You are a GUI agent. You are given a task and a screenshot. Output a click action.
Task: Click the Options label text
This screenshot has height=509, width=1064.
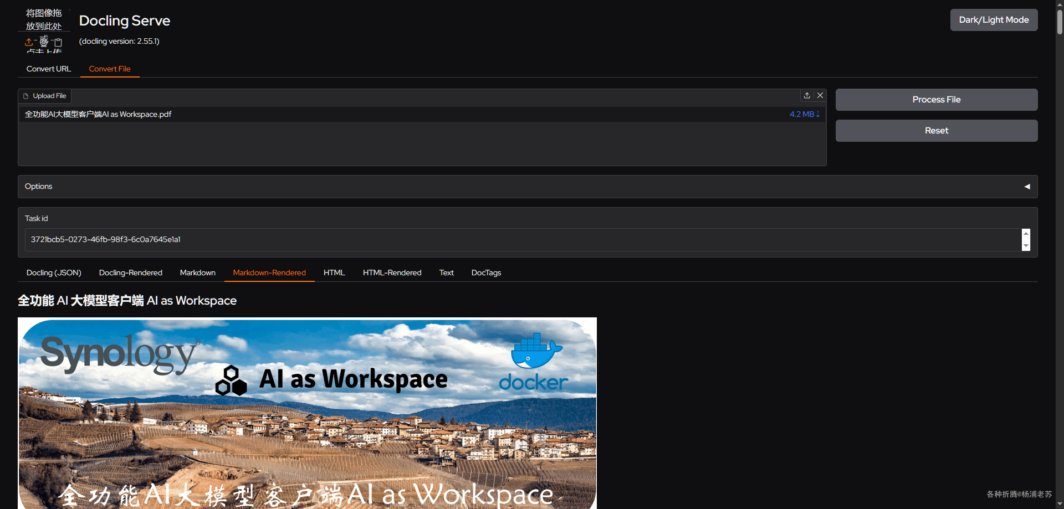tap(39, 186)
